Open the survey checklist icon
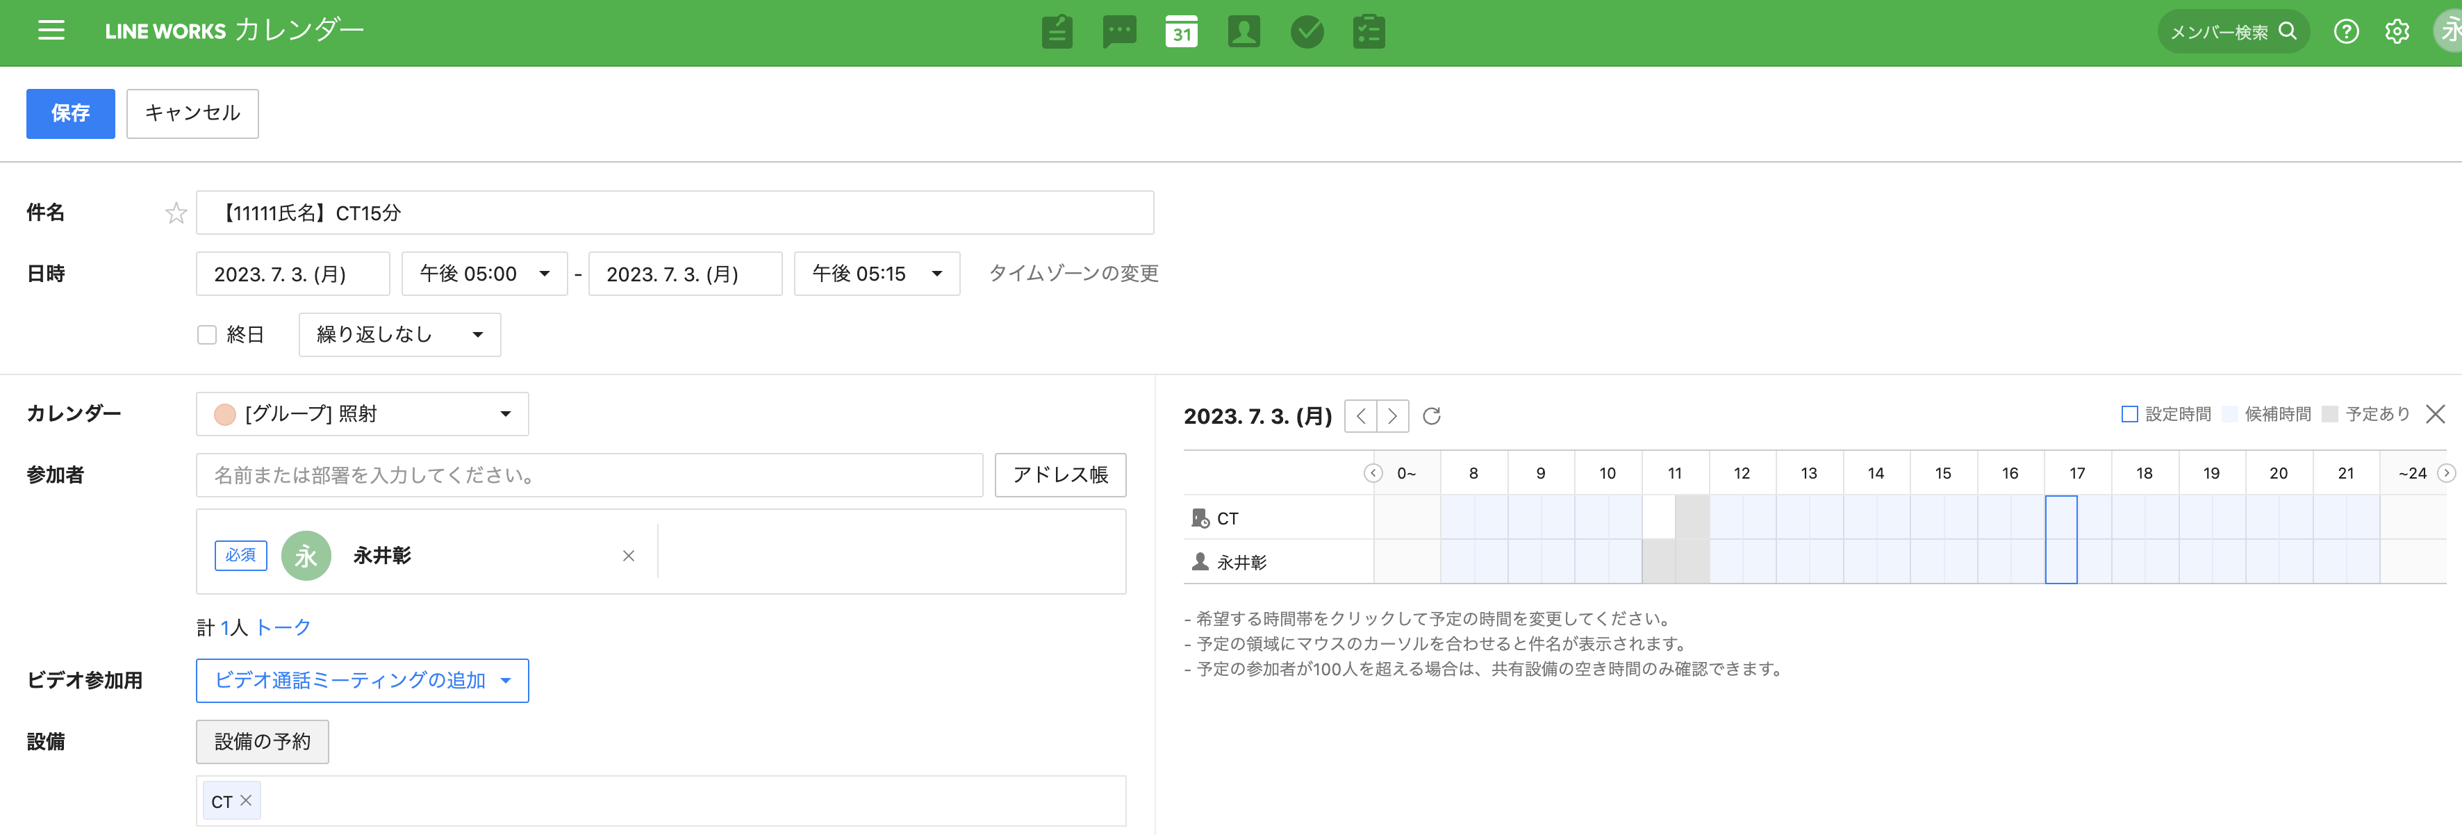 tap(1369, 31)
